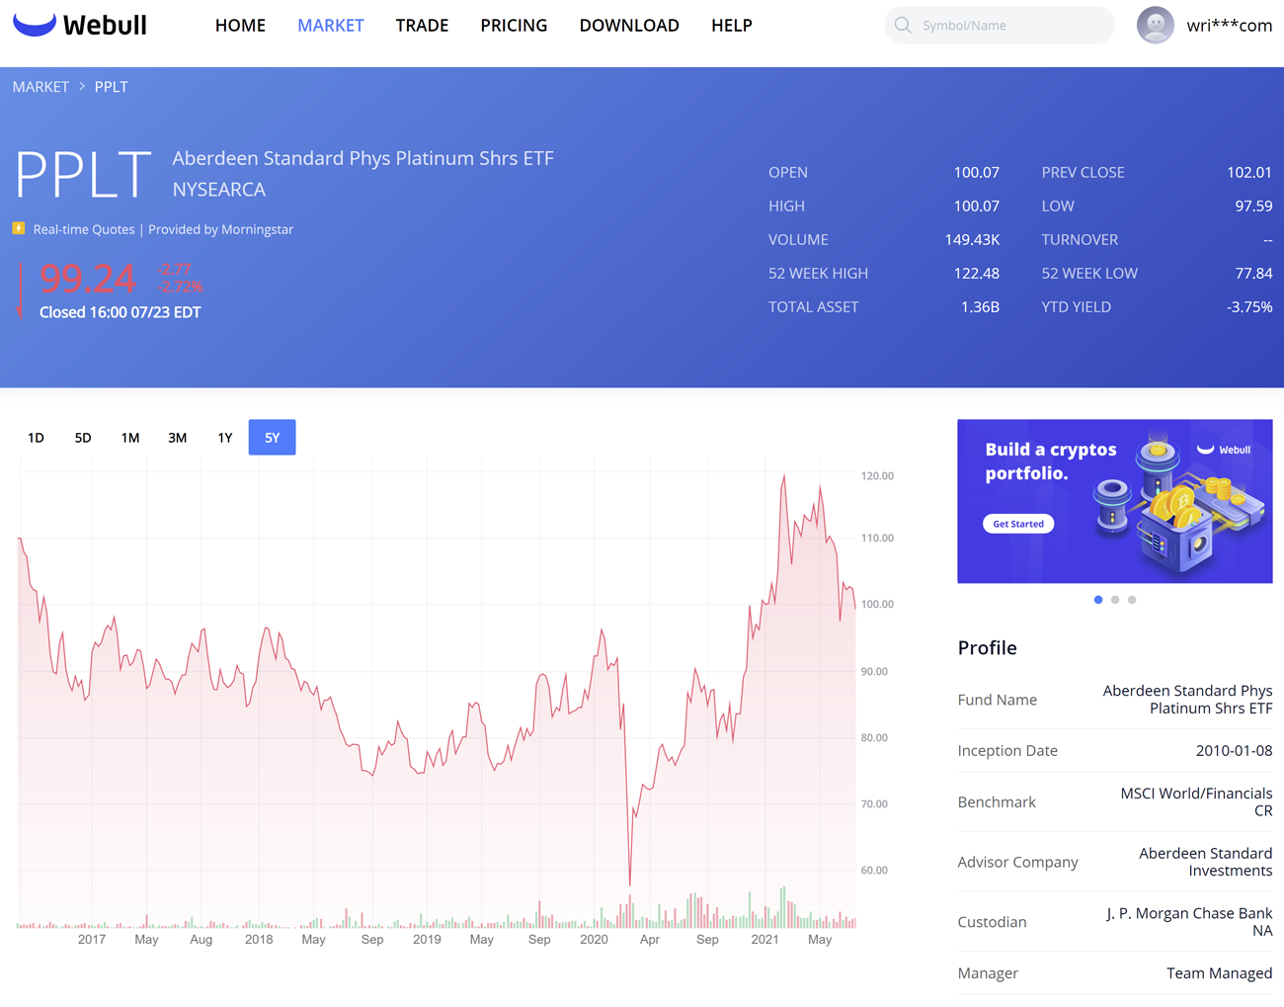Focus the Symbol/Name search field
Image resolution: width=1284 pixels, height=1007 pixels.
tap(1000, 25)
